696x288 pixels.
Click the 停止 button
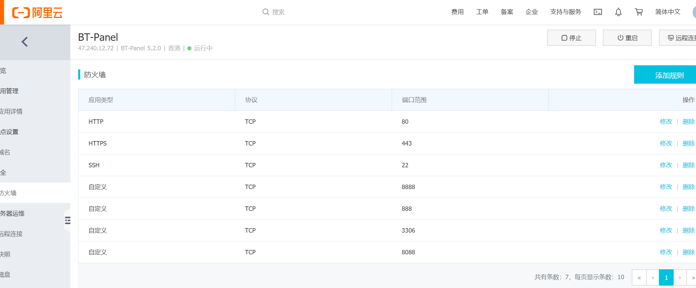pyautogui.click(x=572, y=38)
